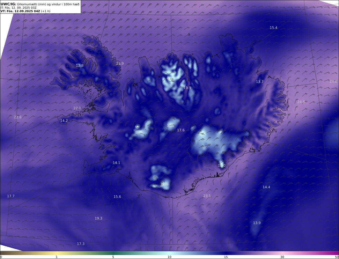Click the title text "UWC/IG: Úrkomumætti (mm) og vindur"
This screenshot has height=259, width=339.
[40, 4]
